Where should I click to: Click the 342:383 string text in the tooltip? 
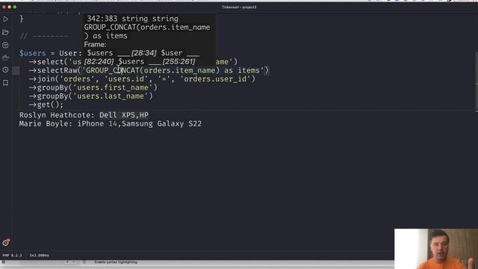point(132,19)
